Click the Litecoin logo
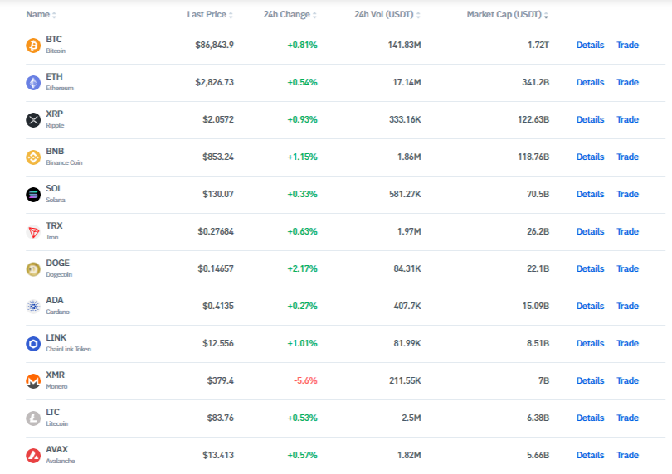This screenshot has height=474, width=672. [33, 418]
